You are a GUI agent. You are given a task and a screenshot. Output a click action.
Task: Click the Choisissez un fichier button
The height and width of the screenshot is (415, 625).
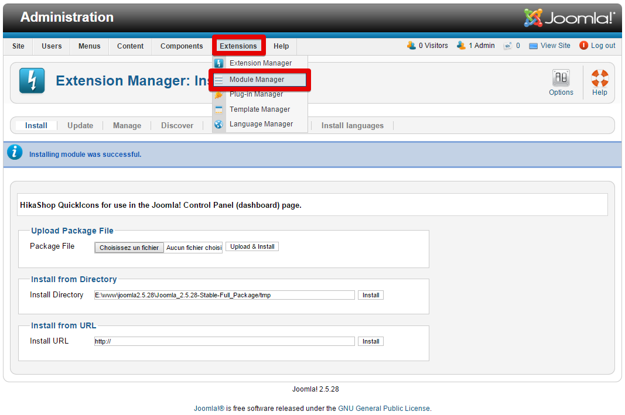click(x=129, y=248)
